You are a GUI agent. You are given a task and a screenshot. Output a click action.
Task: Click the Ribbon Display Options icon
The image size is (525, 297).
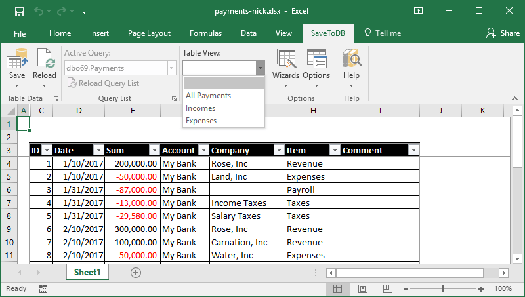tap(418, 10)
